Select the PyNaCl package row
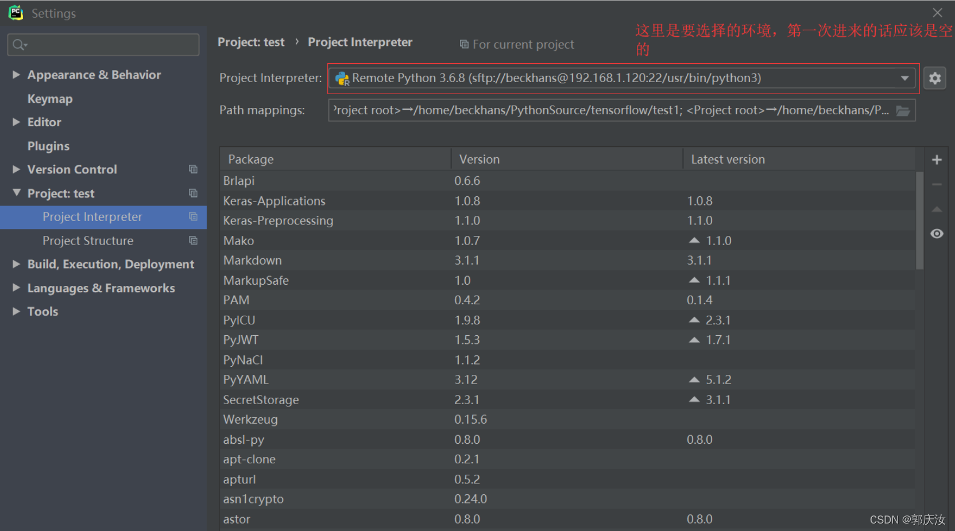This screenshot has width=955, height=531. pyautogui.click(x=567, y=360)
